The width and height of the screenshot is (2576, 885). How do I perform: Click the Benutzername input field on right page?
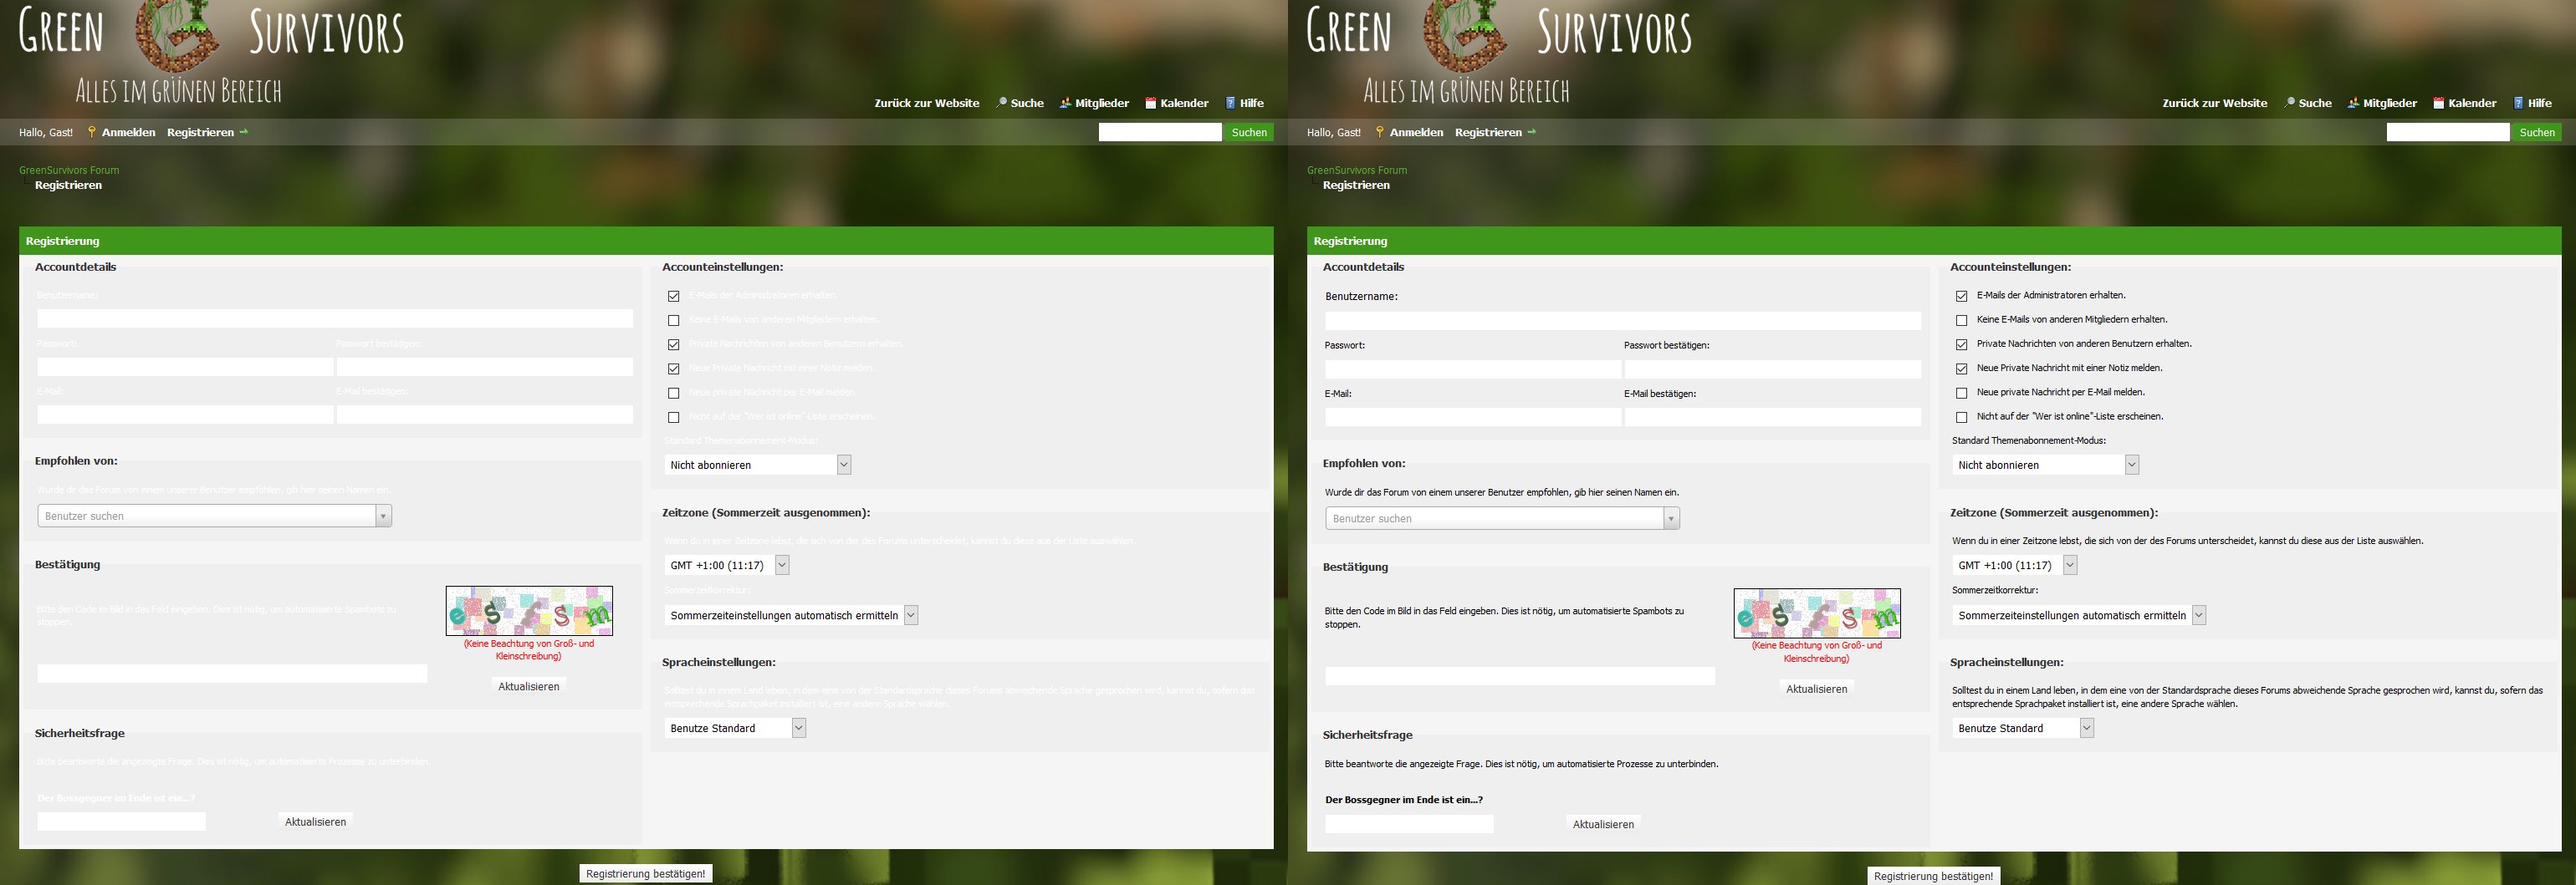pyautogui.click(x=1622, y=321)
